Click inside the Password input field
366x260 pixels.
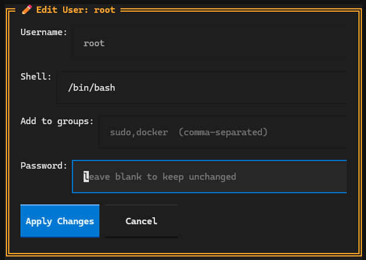click(210, 176)
